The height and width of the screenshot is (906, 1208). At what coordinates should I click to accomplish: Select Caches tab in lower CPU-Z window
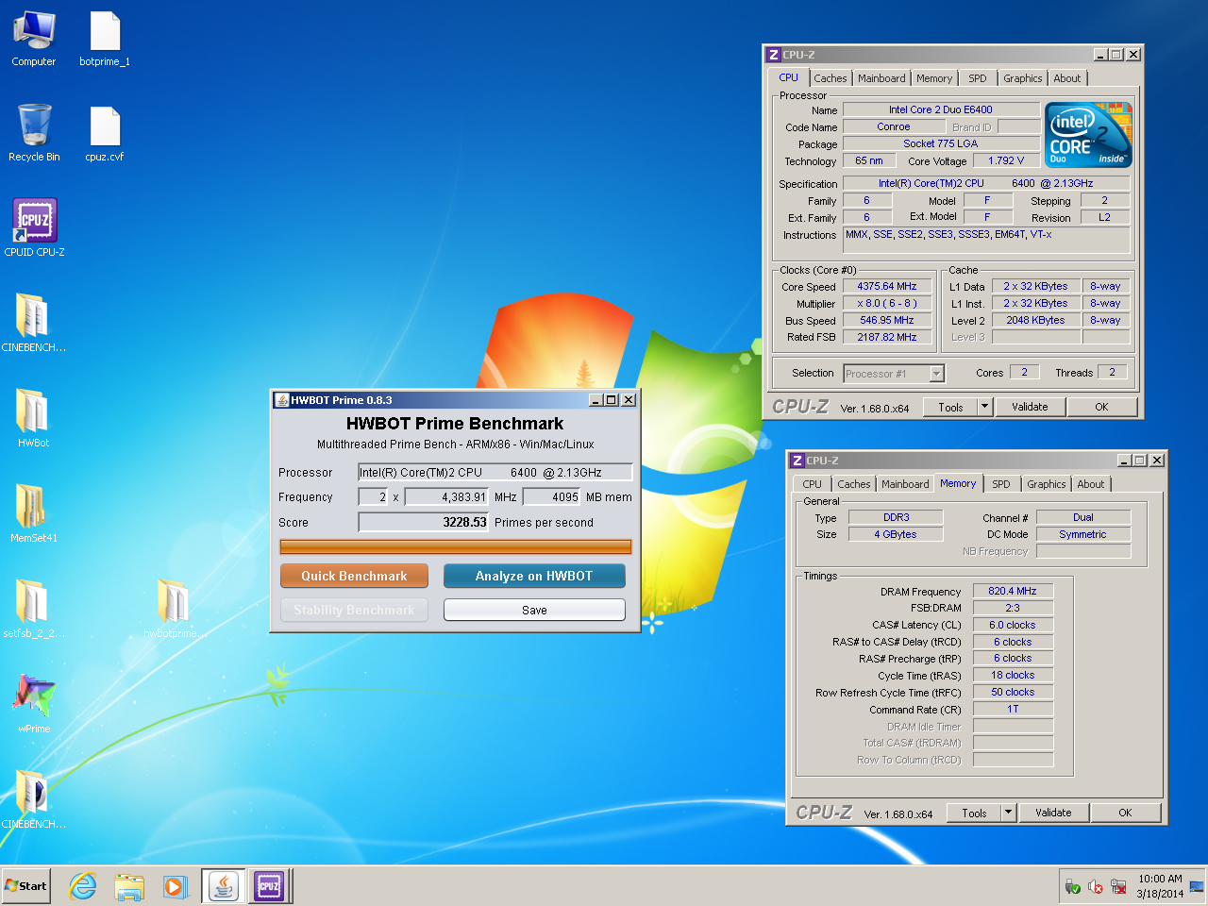point(854,484)
